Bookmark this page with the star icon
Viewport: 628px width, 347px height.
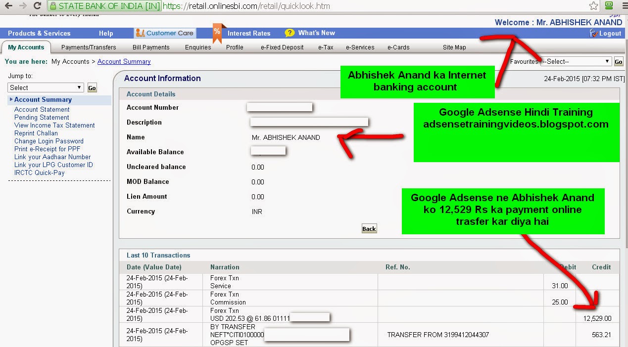click(x=593, y=6)
